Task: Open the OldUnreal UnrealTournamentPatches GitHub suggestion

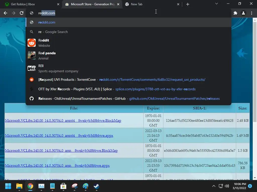Action: point(129,98)
